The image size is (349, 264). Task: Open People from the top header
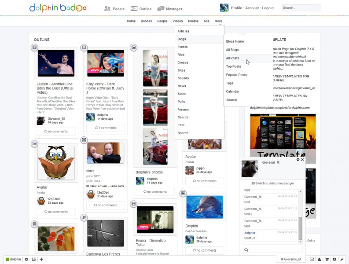(x=114, y=9)
